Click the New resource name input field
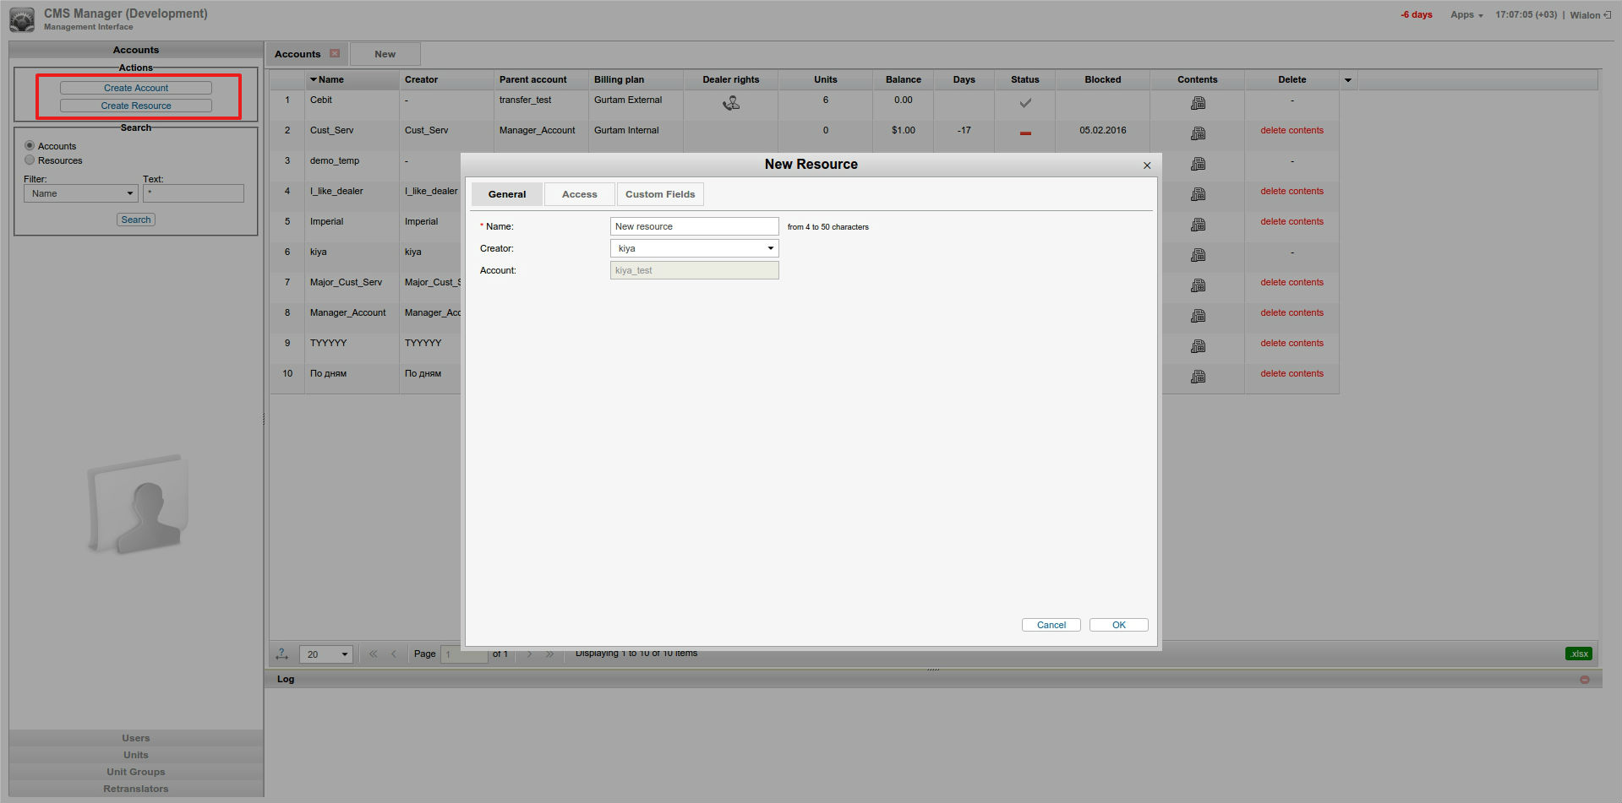Viewport: 1622px width, 803px height. click(693, 225)
